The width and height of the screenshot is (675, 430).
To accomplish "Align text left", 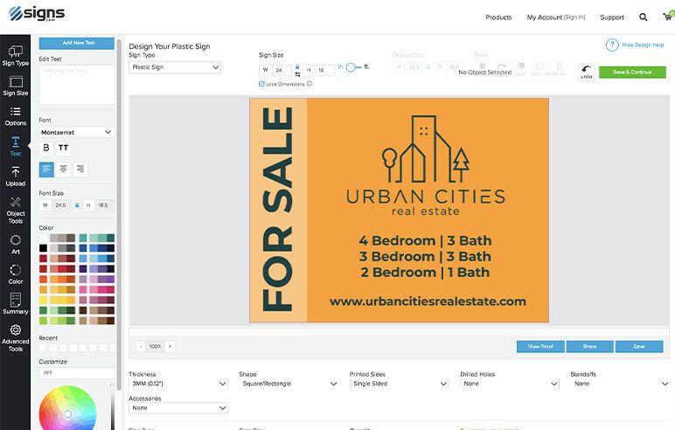I will pos(46,170).
